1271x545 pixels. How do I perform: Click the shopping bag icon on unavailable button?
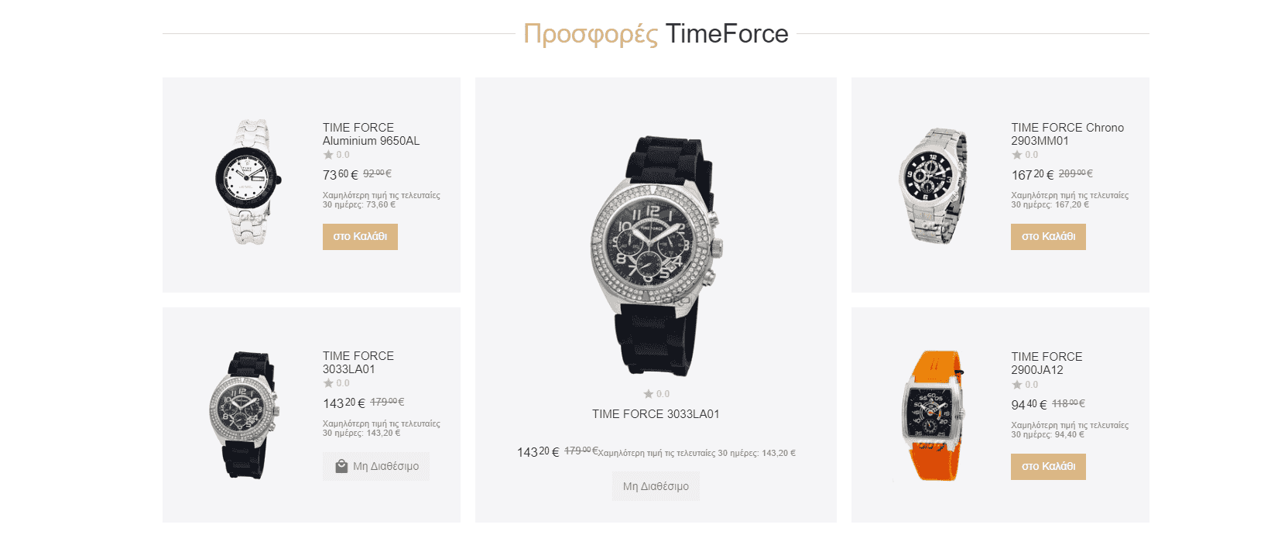coord(341,466)
